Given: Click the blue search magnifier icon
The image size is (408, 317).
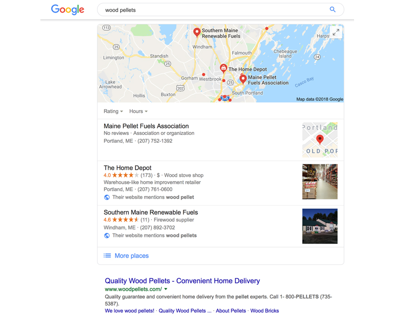Looking at the screenshot, I should point(332,10).
